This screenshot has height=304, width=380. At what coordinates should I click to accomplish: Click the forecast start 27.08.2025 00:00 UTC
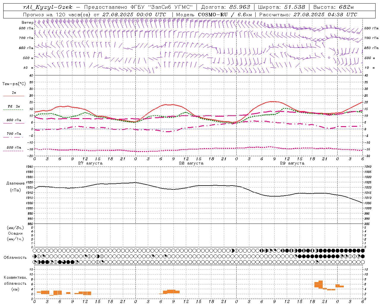point(134,15)
